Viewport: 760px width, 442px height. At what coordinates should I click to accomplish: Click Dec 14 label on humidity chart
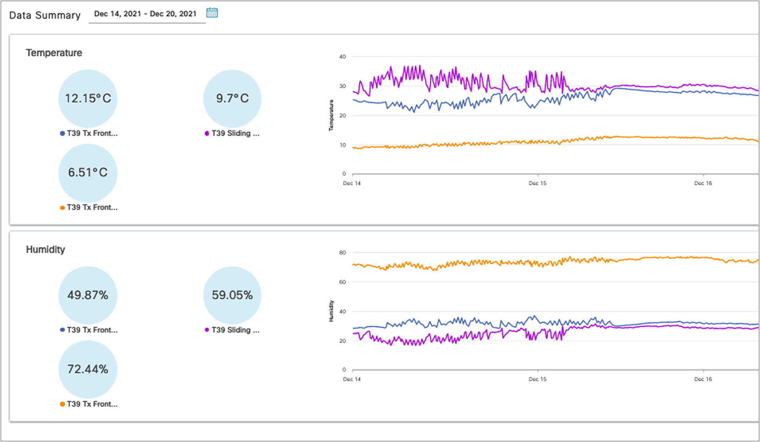coord(352,380)
